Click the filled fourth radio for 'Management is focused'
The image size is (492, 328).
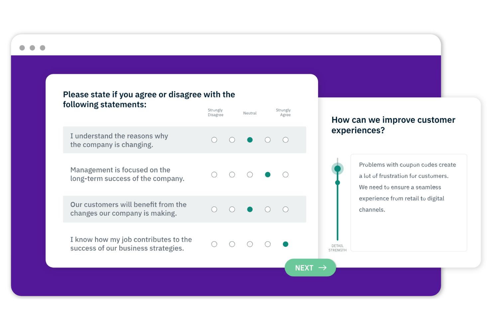coord(268,174)
